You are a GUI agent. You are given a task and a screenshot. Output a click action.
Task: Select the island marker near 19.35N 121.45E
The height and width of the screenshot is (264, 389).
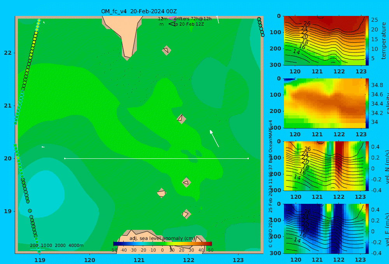(161, 193)
